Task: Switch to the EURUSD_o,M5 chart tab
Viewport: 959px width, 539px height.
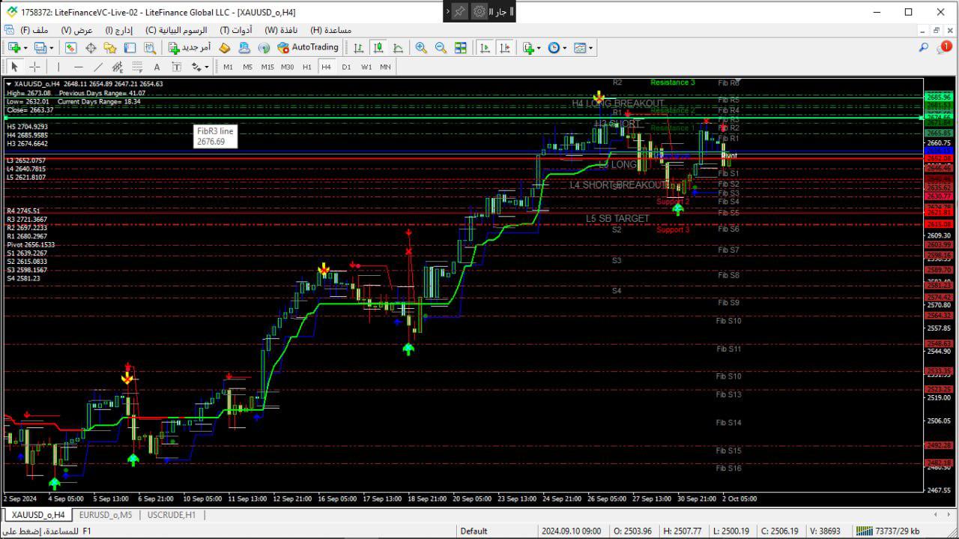Action: pos(105,515)
